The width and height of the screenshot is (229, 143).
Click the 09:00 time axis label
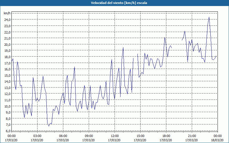click(89, 136)
